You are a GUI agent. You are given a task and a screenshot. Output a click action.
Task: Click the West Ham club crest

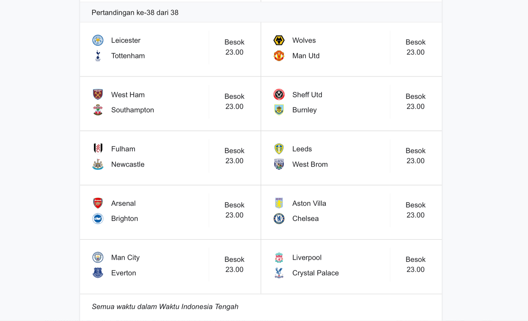pyautogui.click(x=98, y=95)
